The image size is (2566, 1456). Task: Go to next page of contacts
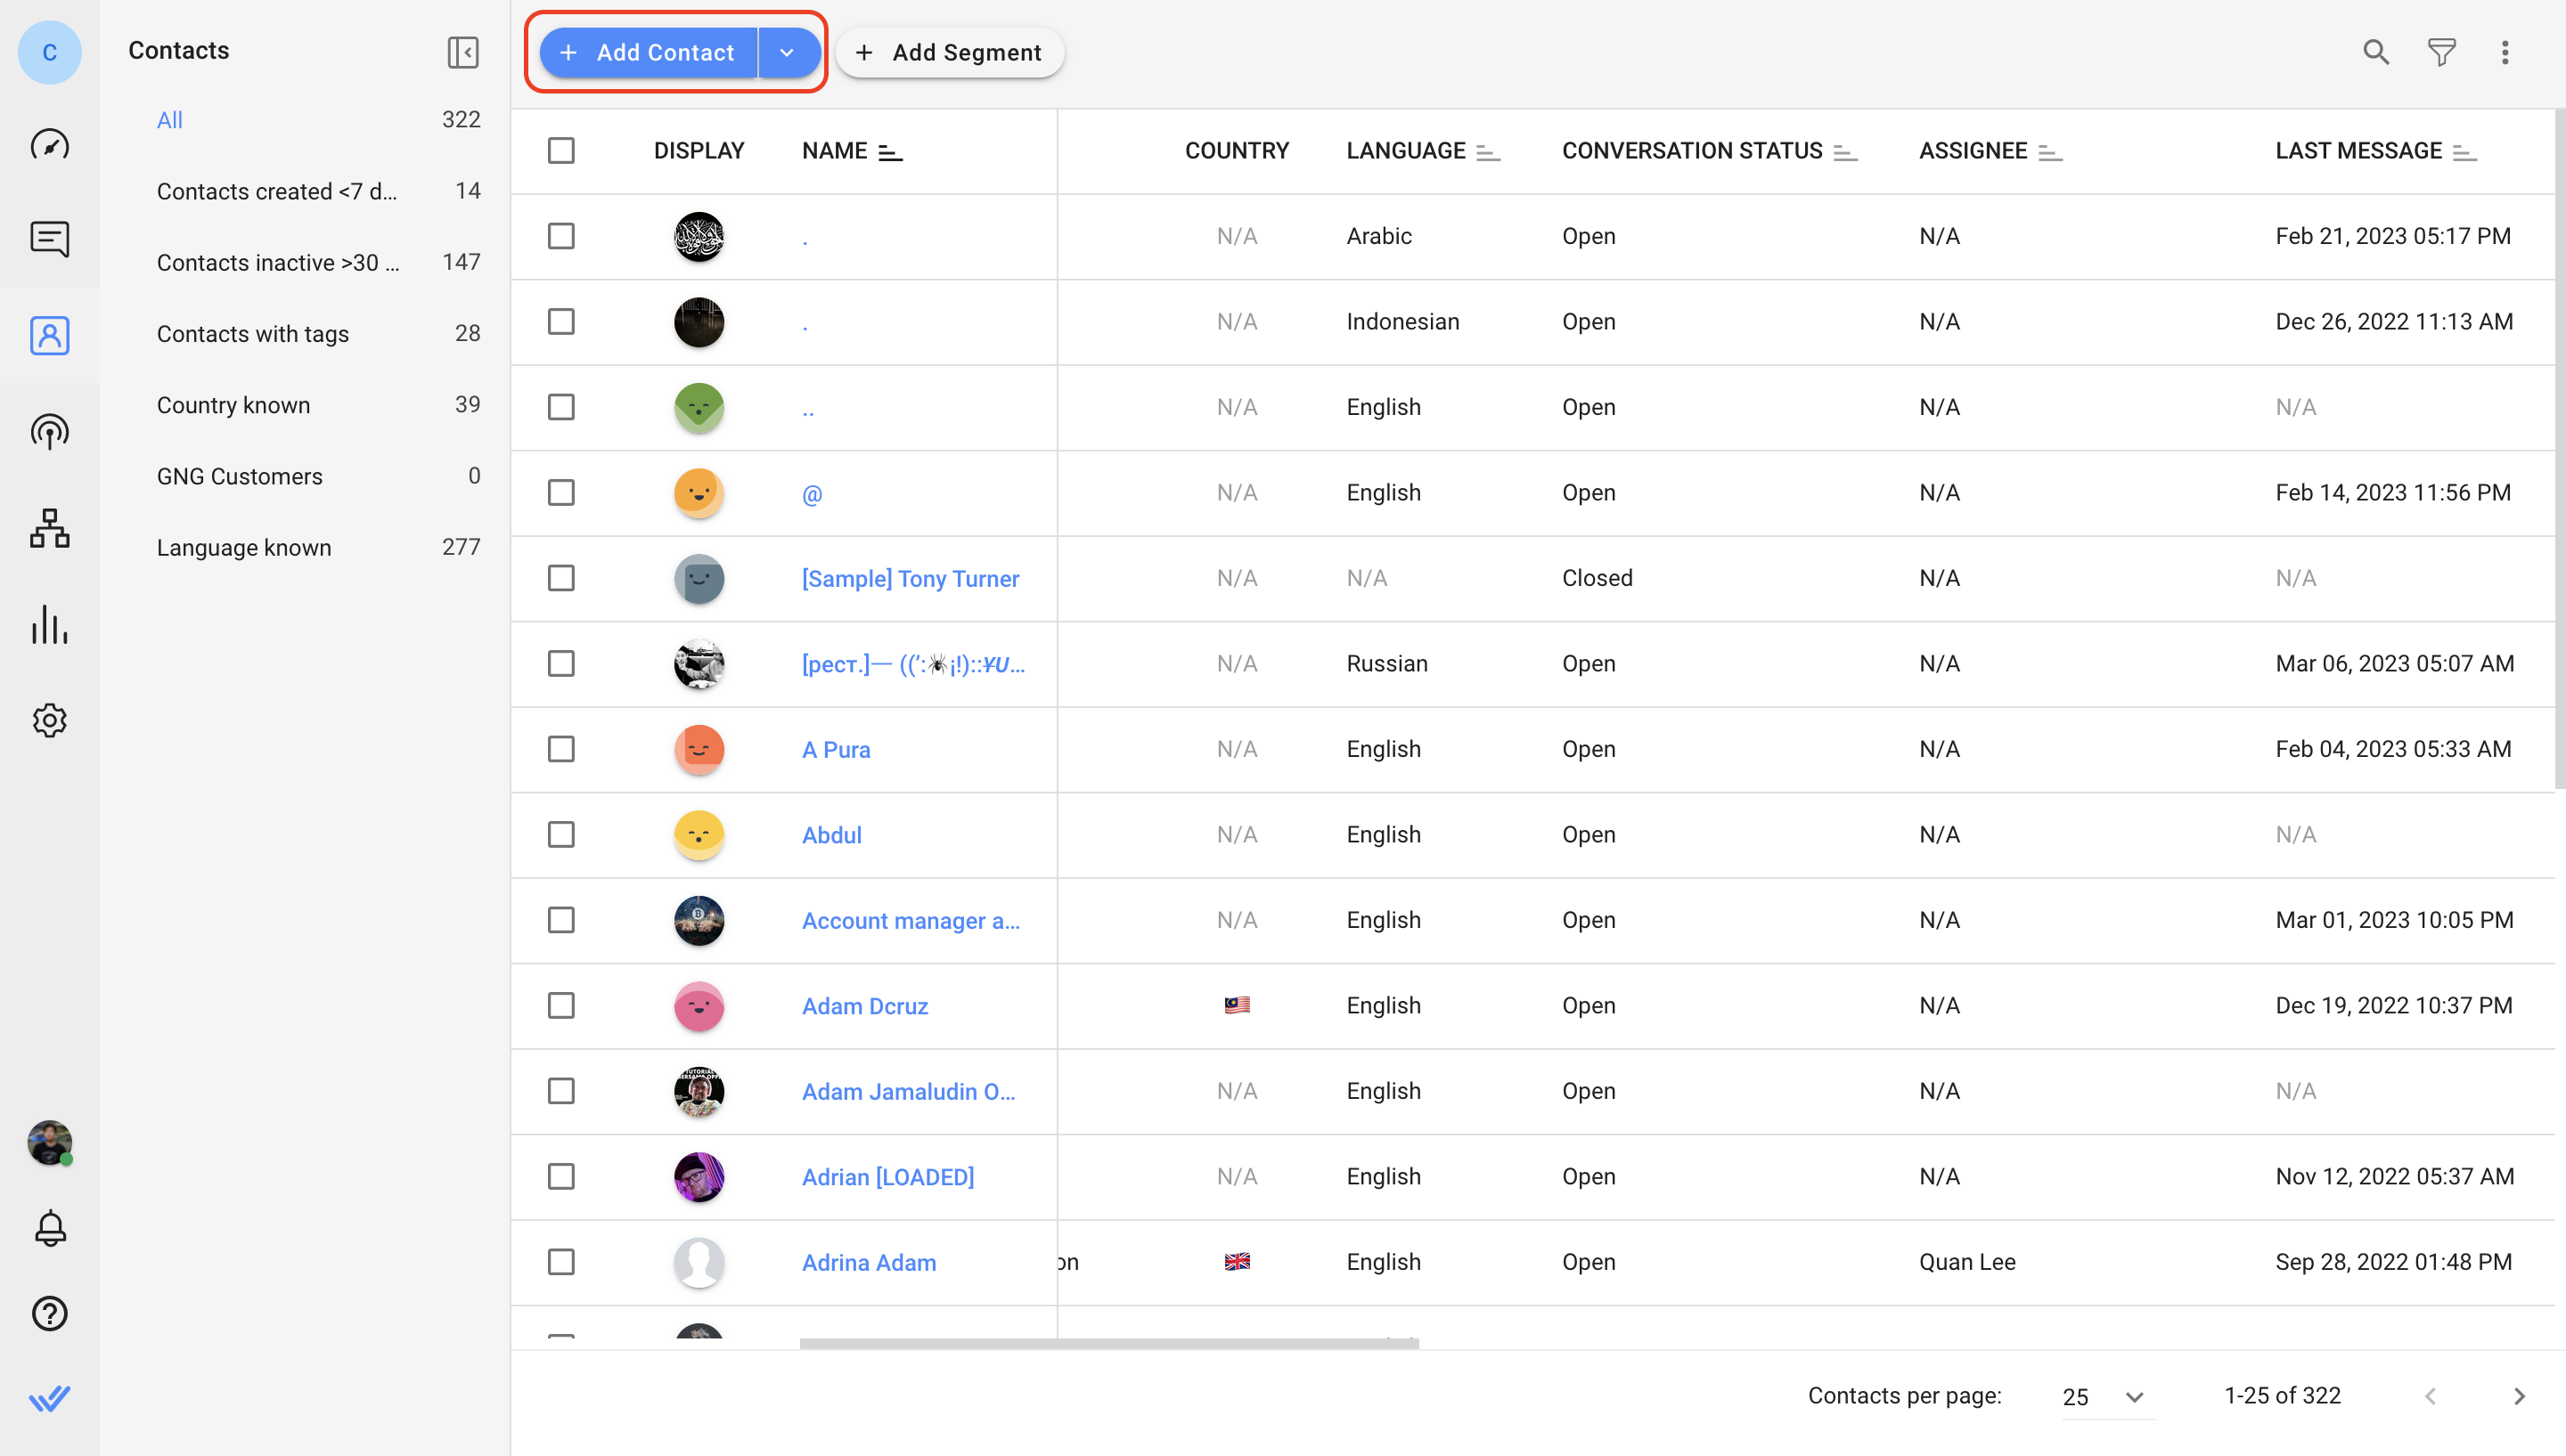tap(2519, 1396)
